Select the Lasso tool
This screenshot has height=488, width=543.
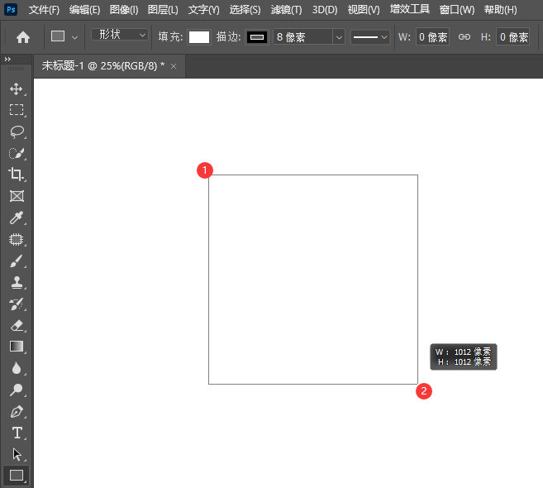17,132
